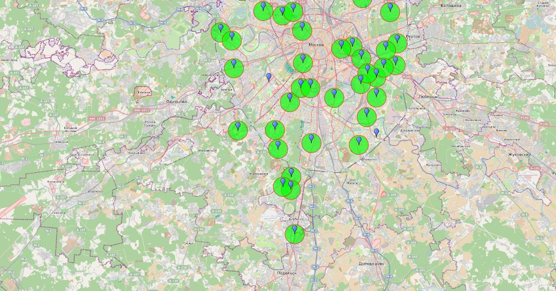The width and height of the screenshot is (556, 291).
Task: Click the Малаховка label
Action: [473, 120]
